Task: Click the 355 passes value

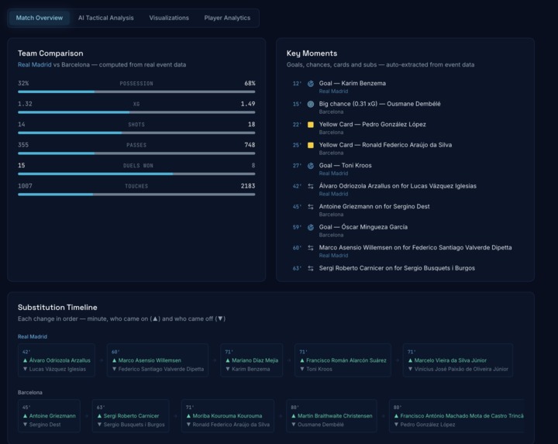Action: [x=23, y=145]
